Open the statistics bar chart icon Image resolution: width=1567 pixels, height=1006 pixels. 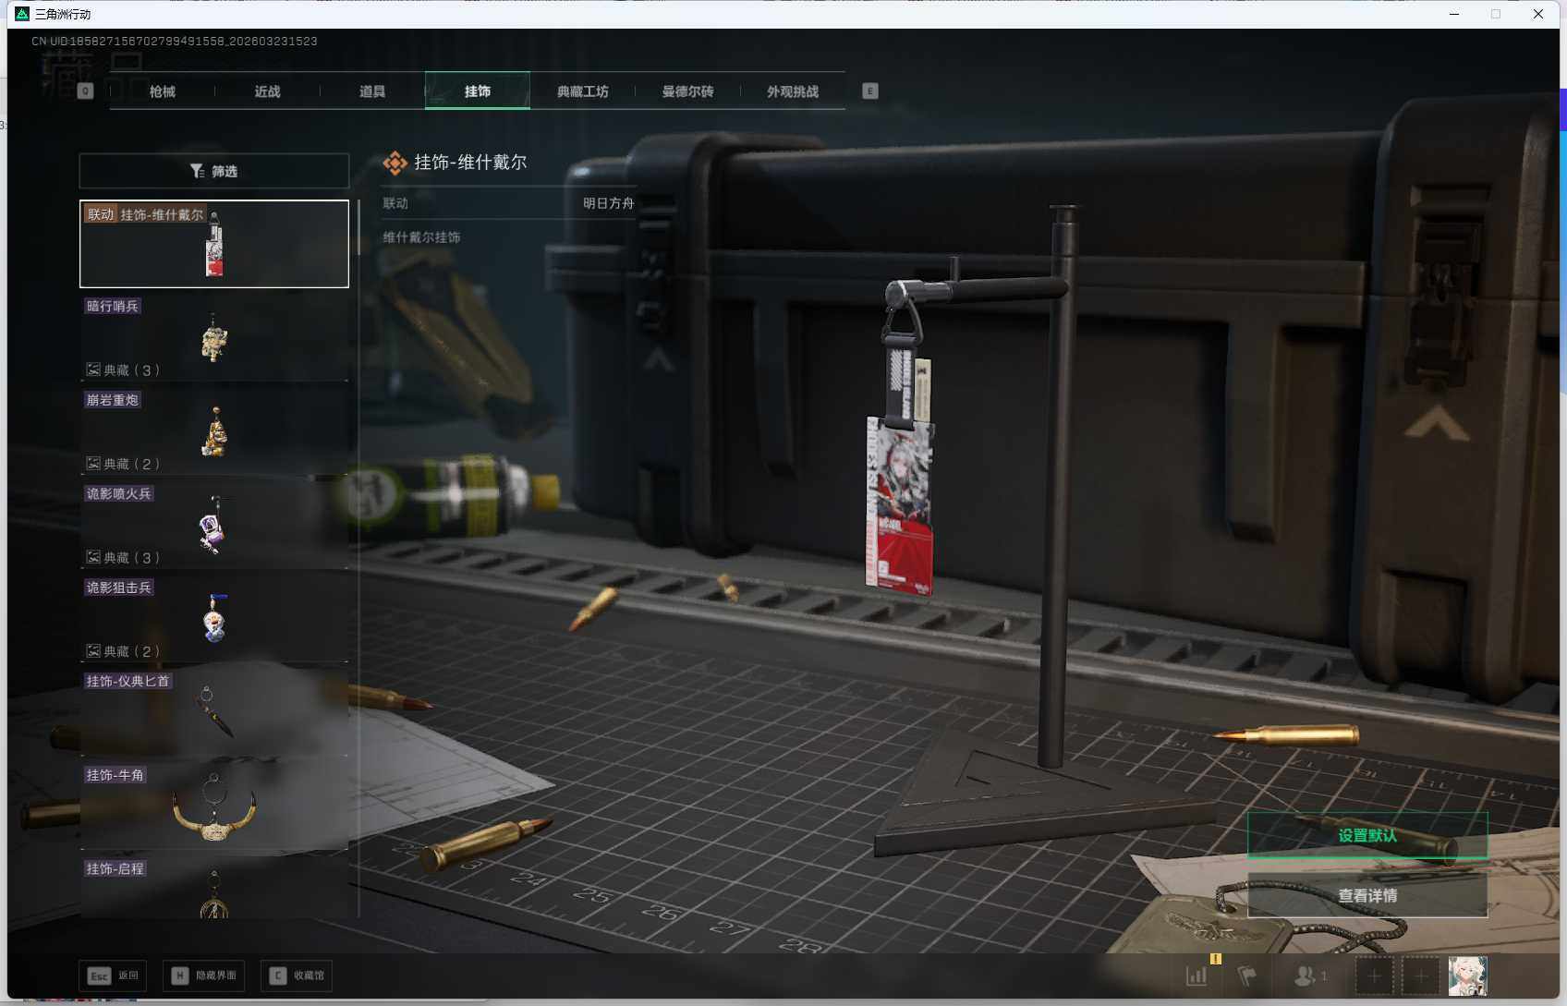tap(1197, 976)
